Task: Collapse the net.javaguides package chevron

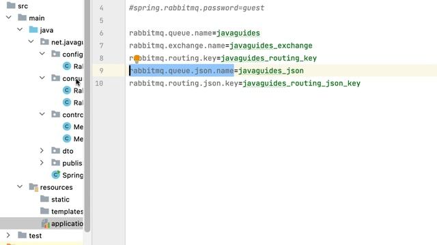Action: point(31,42)
